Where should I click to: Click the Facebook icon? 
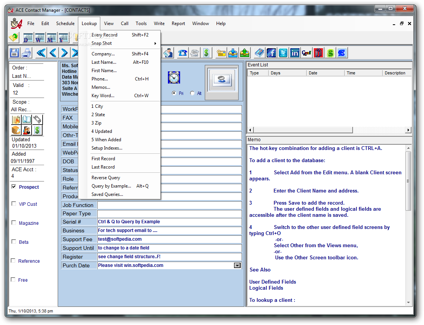(x=271, y=53)
